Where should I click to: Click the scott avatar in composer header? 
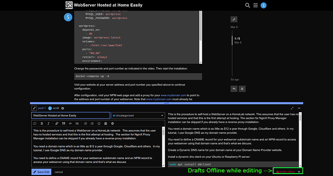(50, 108)
